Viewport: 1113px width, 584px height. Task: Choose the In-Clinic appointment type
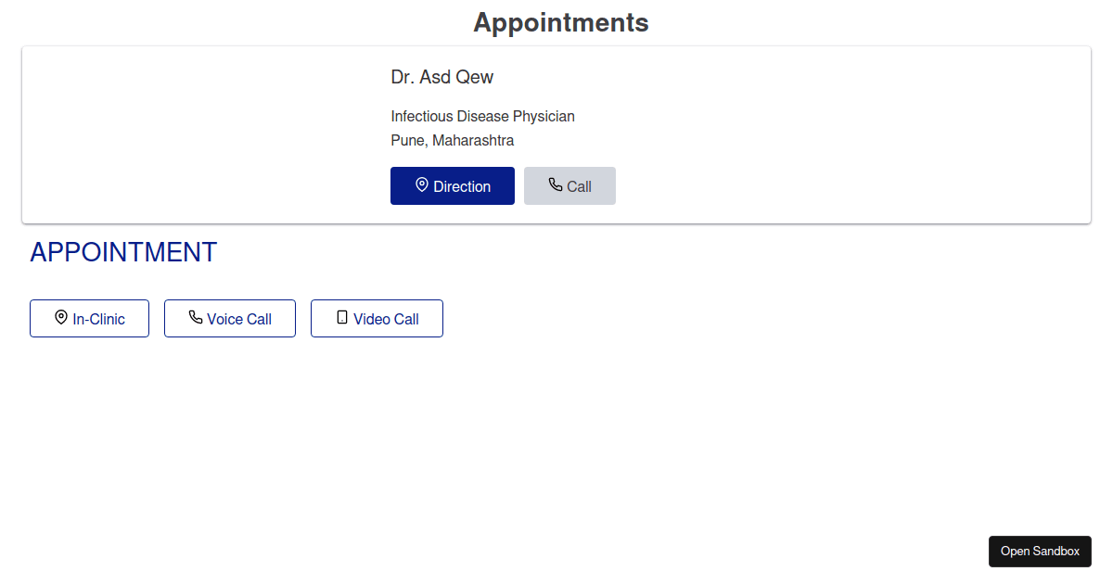(89, 318)
